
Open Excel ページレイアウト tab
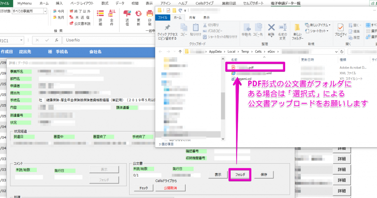pyautogui.click(x=82, y=3)
